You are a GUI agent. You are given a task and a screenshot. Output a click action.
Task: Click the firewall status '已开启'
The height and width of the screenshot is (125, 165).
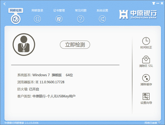point(34,89)
